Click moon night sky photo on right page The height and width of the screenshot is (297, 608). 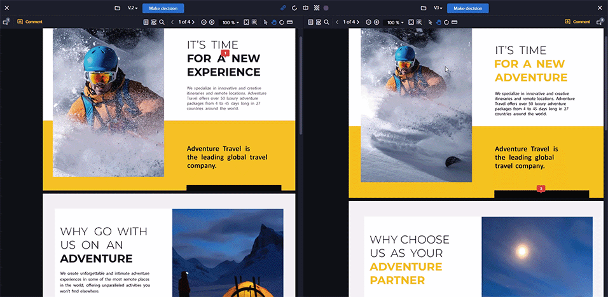click(537, 257)
